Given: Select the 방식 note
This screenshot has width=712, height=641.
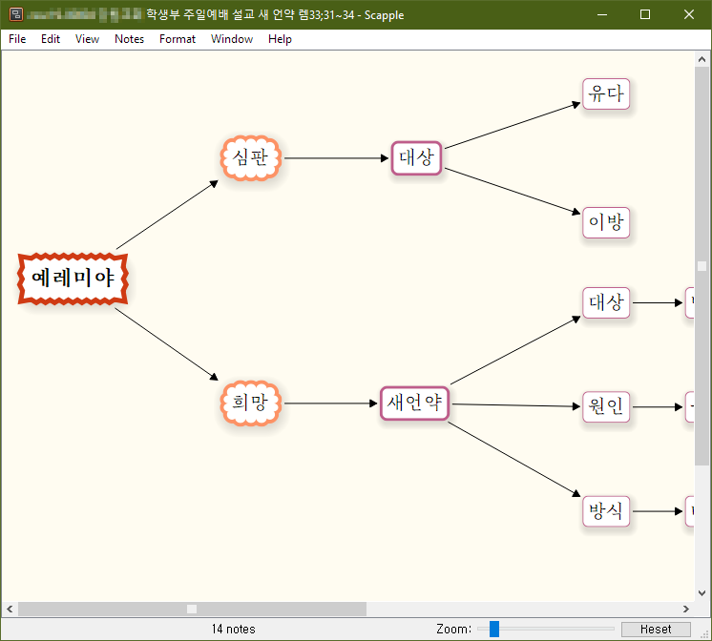Looking at the screenshot, I should point(606,511).
